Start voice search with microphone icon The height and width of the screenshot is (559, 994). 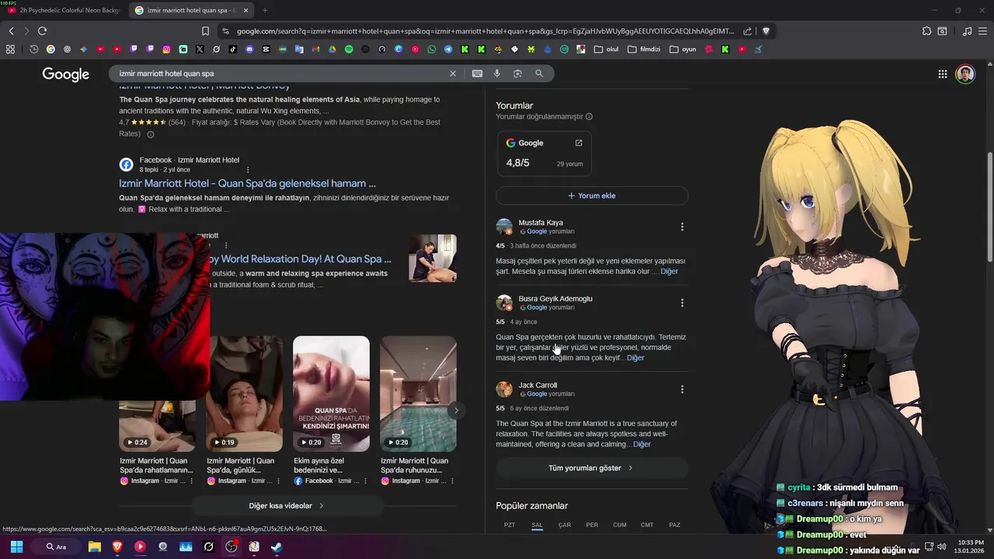[x=497, y=74]
